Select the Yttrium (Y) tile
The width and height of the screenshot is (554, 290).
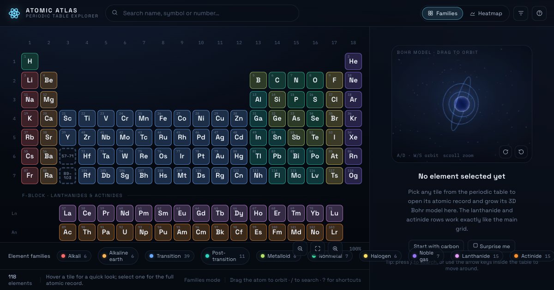coord(68,137)
